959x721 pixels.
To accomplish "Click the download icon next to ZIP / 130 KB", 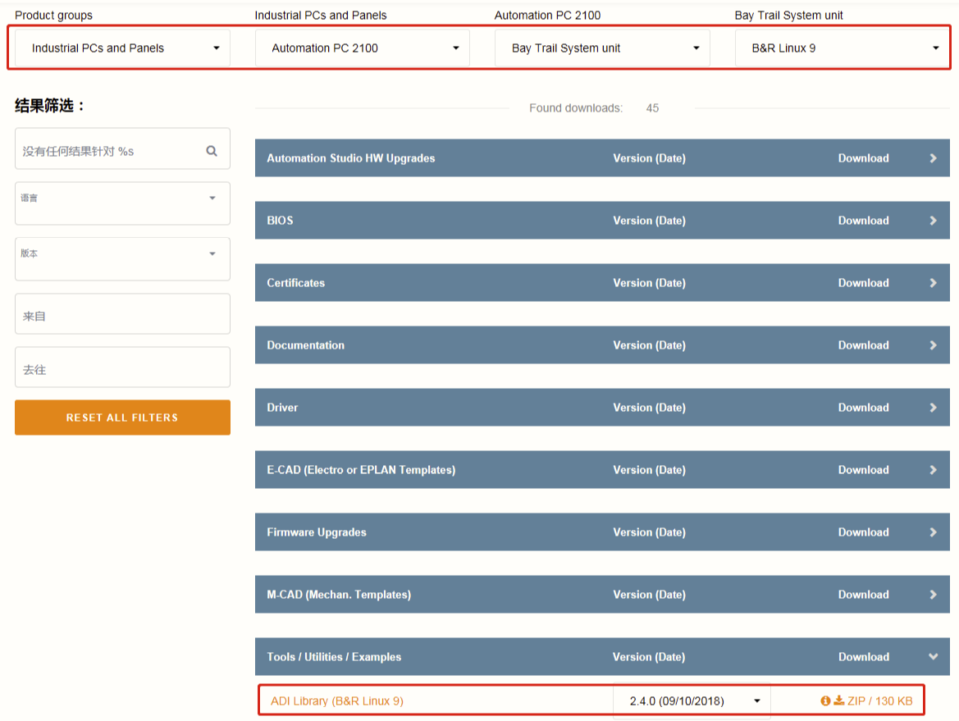I will pyautogui.click(x=839, y=700).
